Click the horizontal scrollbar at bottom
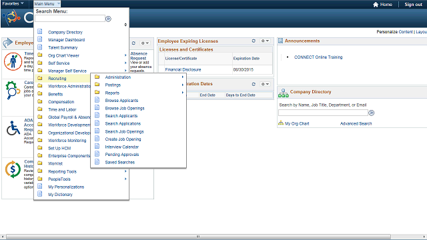This screenshot has width=427, height=240. click(198, 237)
